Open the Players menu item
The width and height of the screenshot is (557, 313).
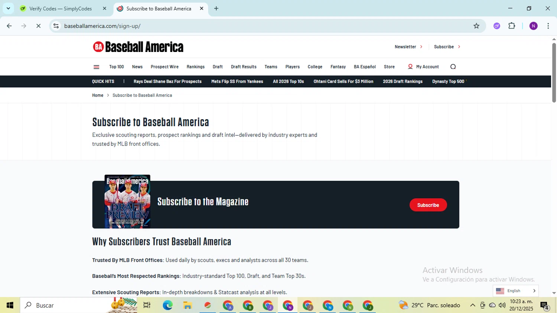coord(293,67)
